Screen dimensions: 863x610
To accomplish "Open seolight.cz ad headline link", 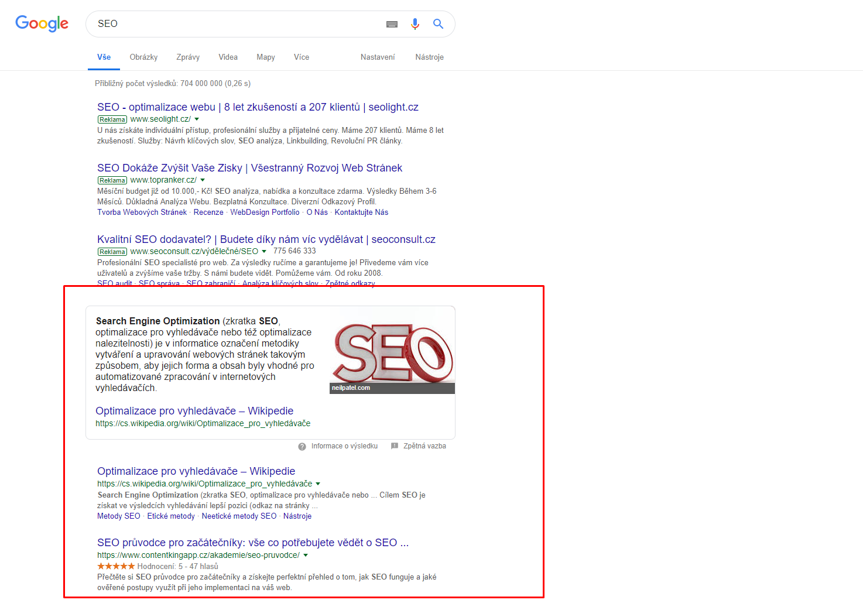I will tap(258, 107).
